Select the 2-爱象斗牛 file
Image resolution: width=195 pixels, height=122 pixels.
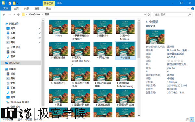[x=103, y=28]
